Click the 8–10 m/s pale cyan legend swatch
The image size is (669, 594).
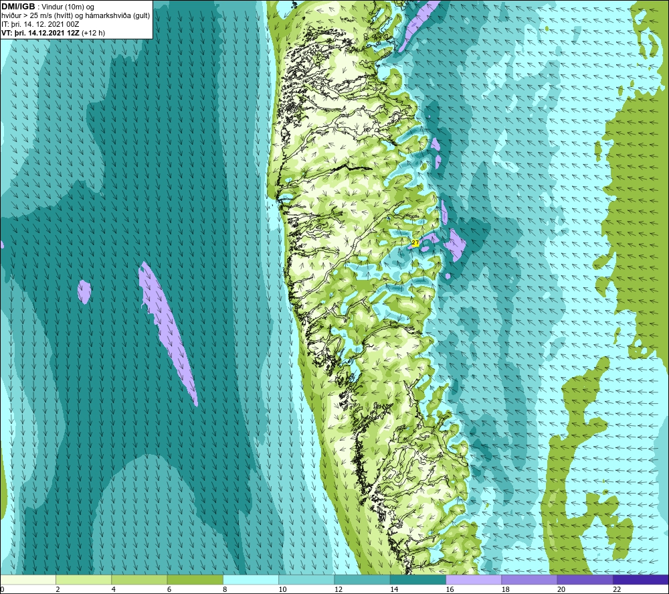pos(251,579)
